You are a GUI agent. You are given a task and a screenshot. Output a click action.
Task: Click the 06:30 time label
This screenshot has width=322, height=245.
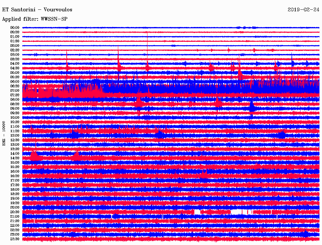14,86
